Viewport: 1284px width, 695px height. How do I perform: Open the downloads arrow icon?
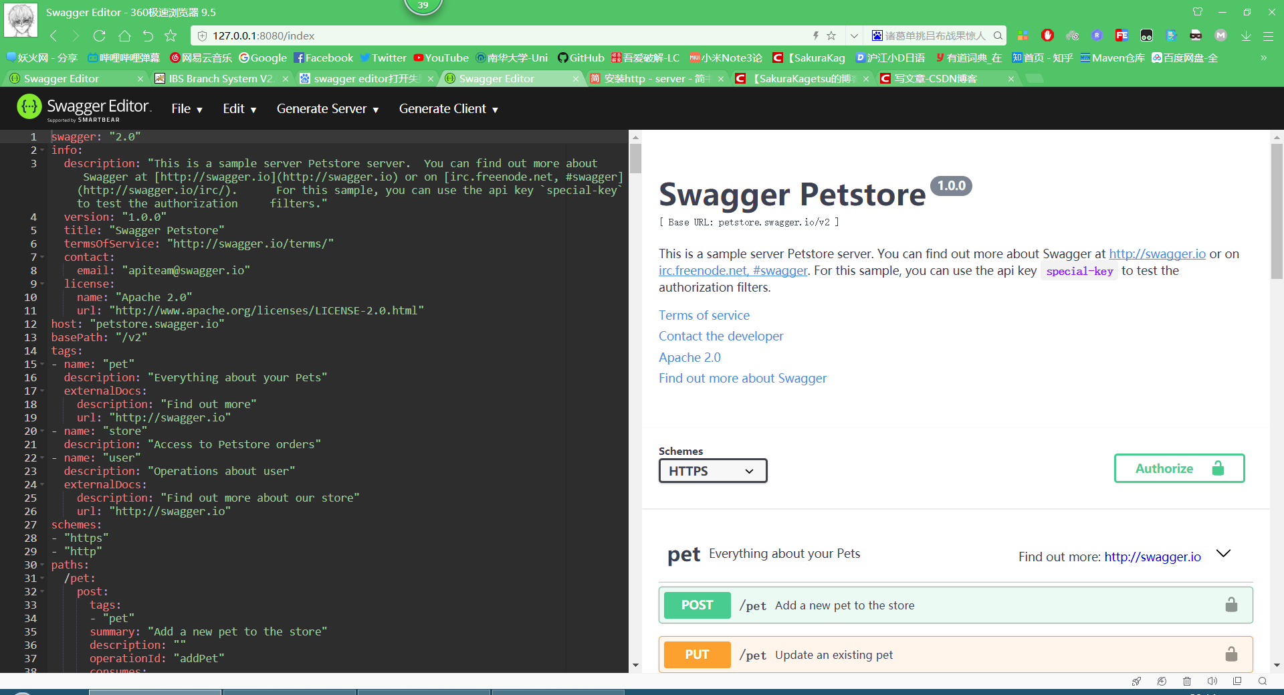(1246, 35)
